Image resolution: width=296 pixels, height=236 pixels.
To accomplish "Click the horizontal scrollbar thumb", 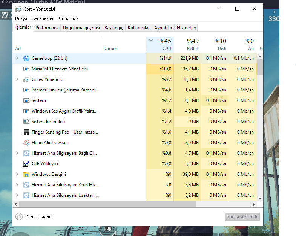I will pyautogui.click(x=107, y=204).
